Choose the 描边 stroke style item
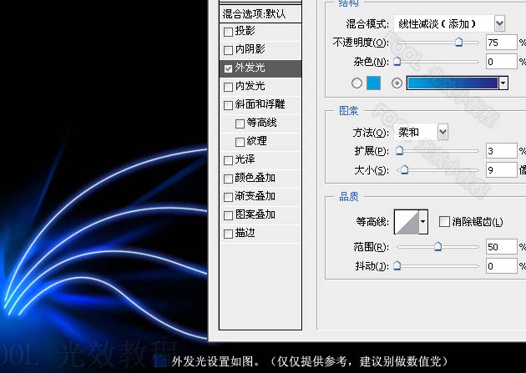 pyautogui.click(x=260, y=233)
